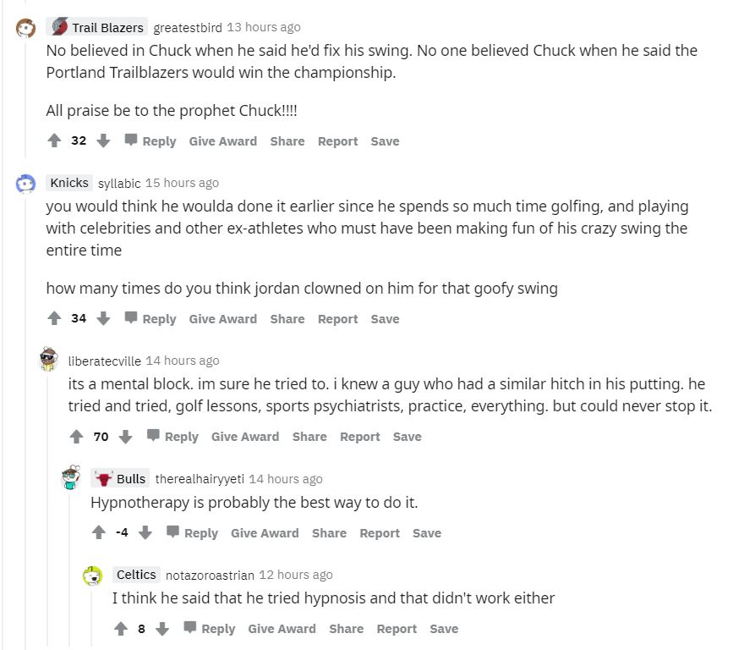Upvote greatestbird's comment about Chuck

(x=55, y=140)
